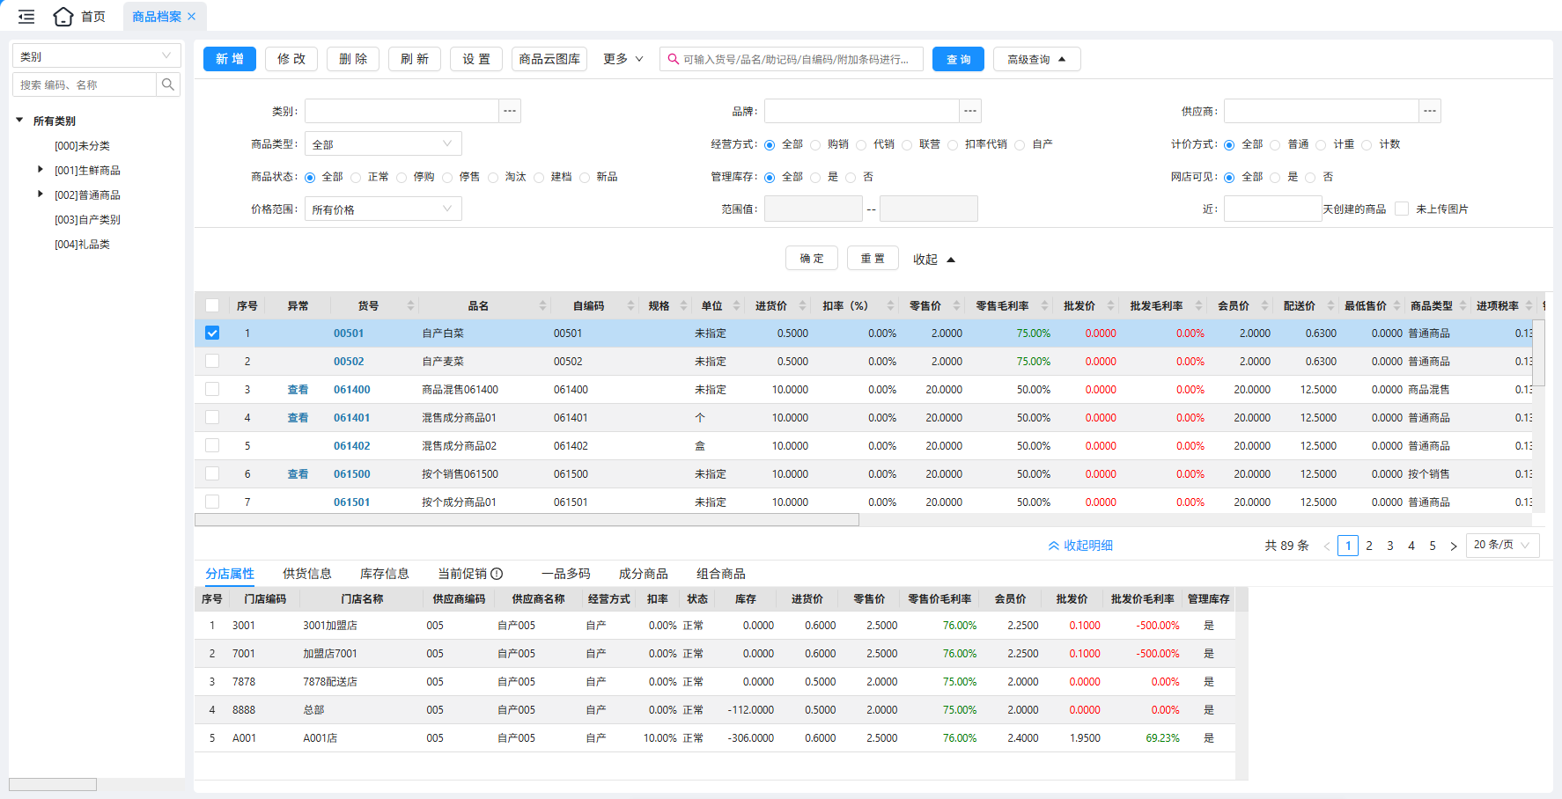Go to page 3 in pagination

click(x=1390, y=546)
